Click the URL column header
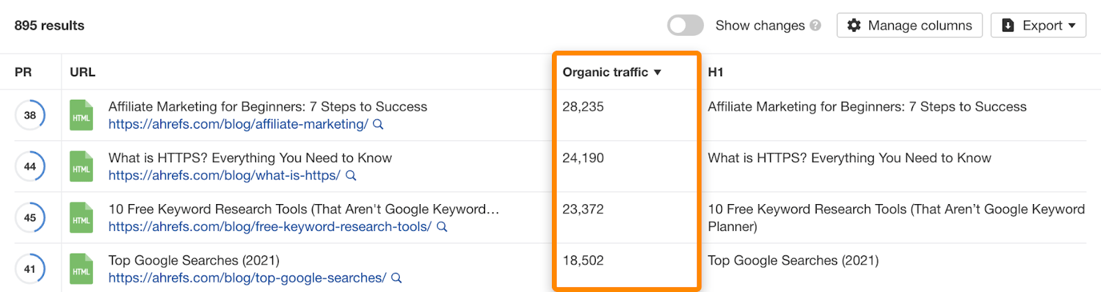This screenshot has height=292, width=1101. point(83,72)
